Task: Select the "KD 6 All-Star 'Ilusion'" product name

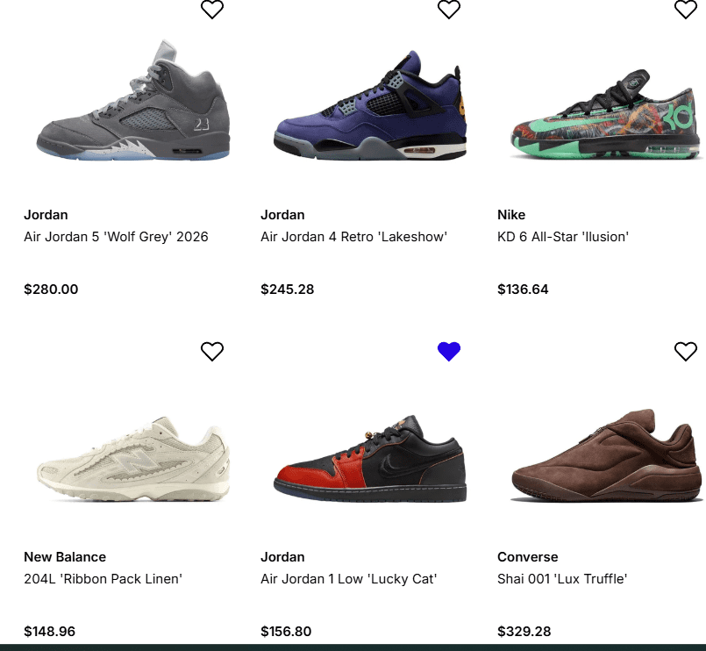Action: [x=563, y=237]
